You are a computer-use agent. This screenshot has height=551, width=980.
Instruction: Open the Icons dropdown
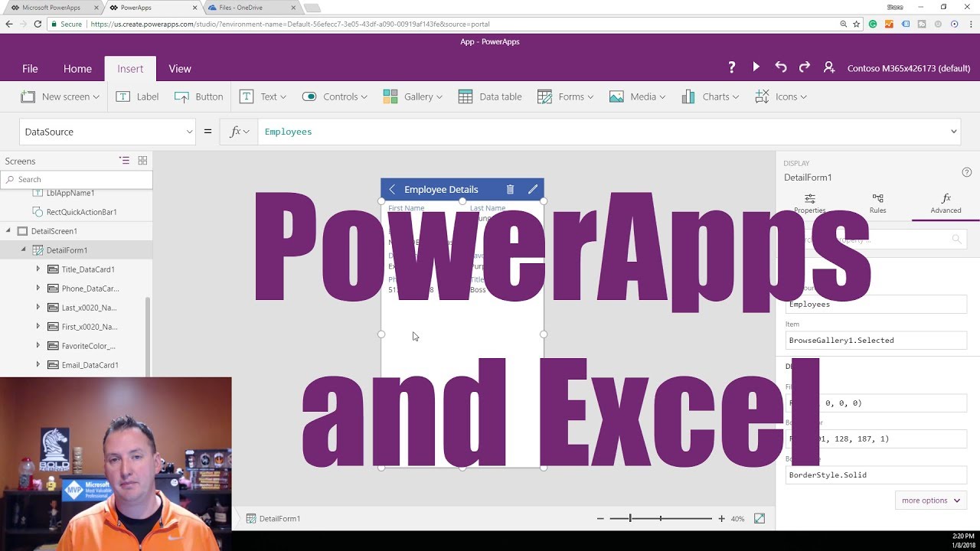pos(781,96)
